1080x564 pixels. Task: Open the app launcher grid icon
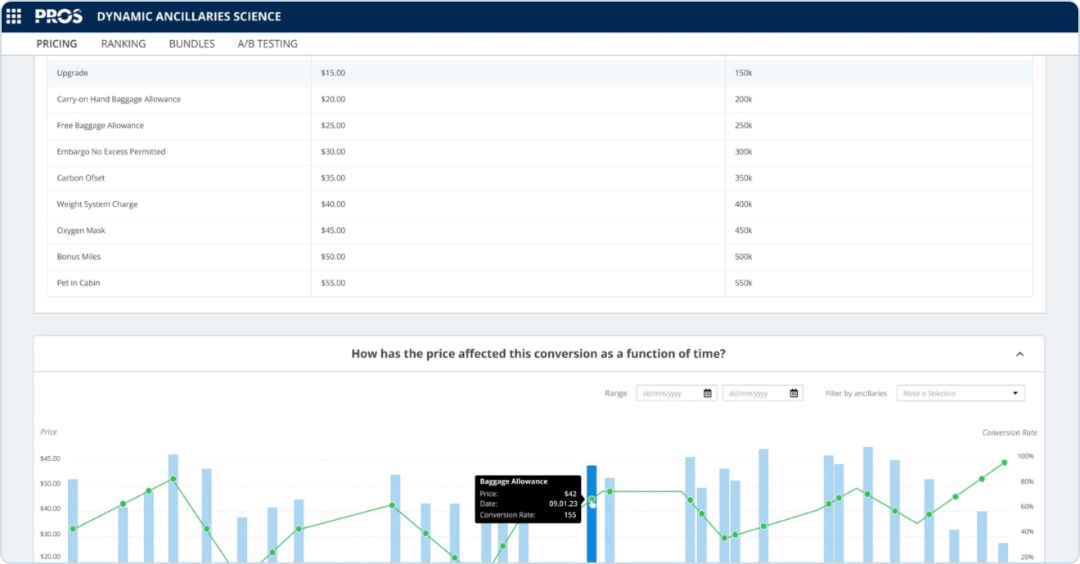pyautogui.click(x=13, y=16)
